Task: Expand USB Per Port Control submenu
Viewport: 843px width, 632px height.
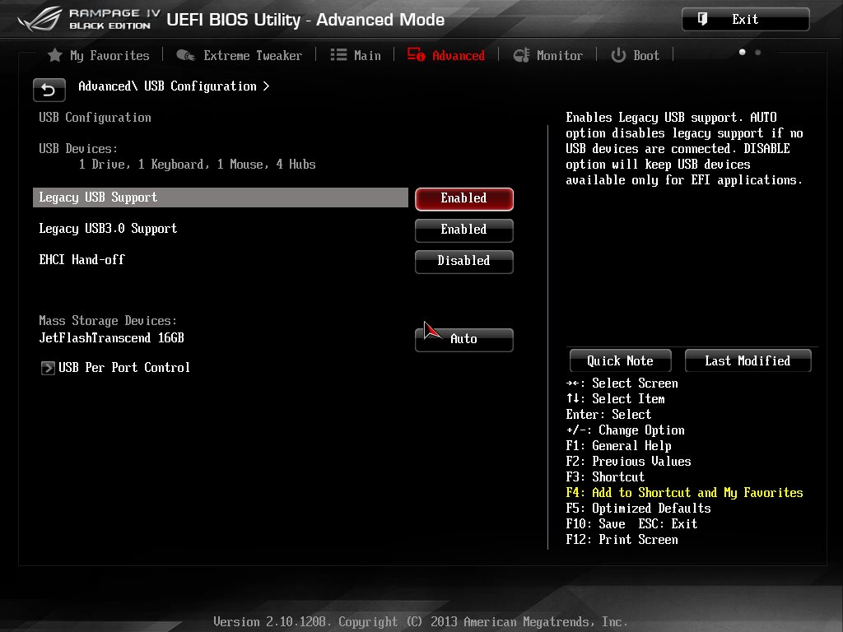Action: pyautogui.click(x=123, y=368)
